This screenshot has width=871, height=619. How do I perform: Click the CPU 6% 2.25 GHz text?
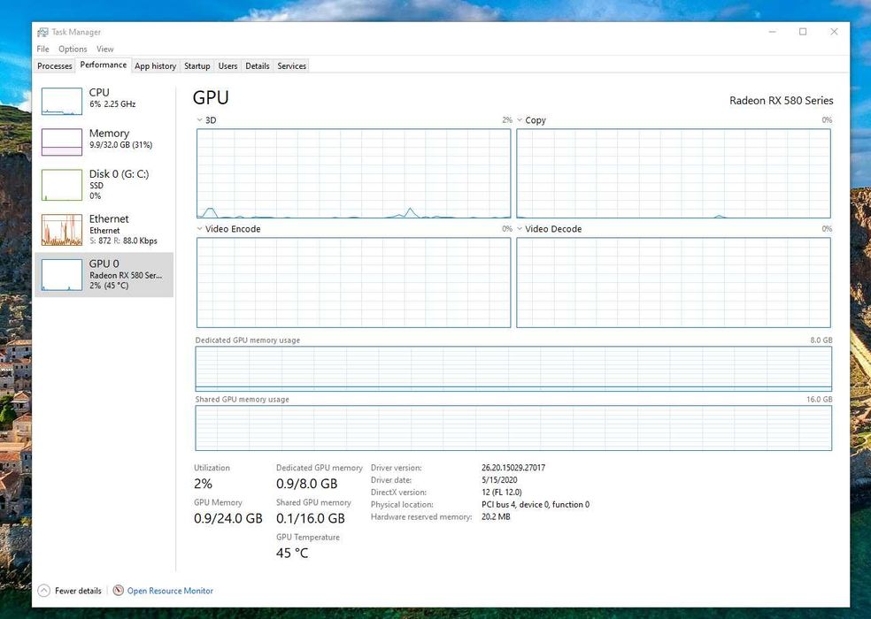pyautogui.click(x=112, y=103)
